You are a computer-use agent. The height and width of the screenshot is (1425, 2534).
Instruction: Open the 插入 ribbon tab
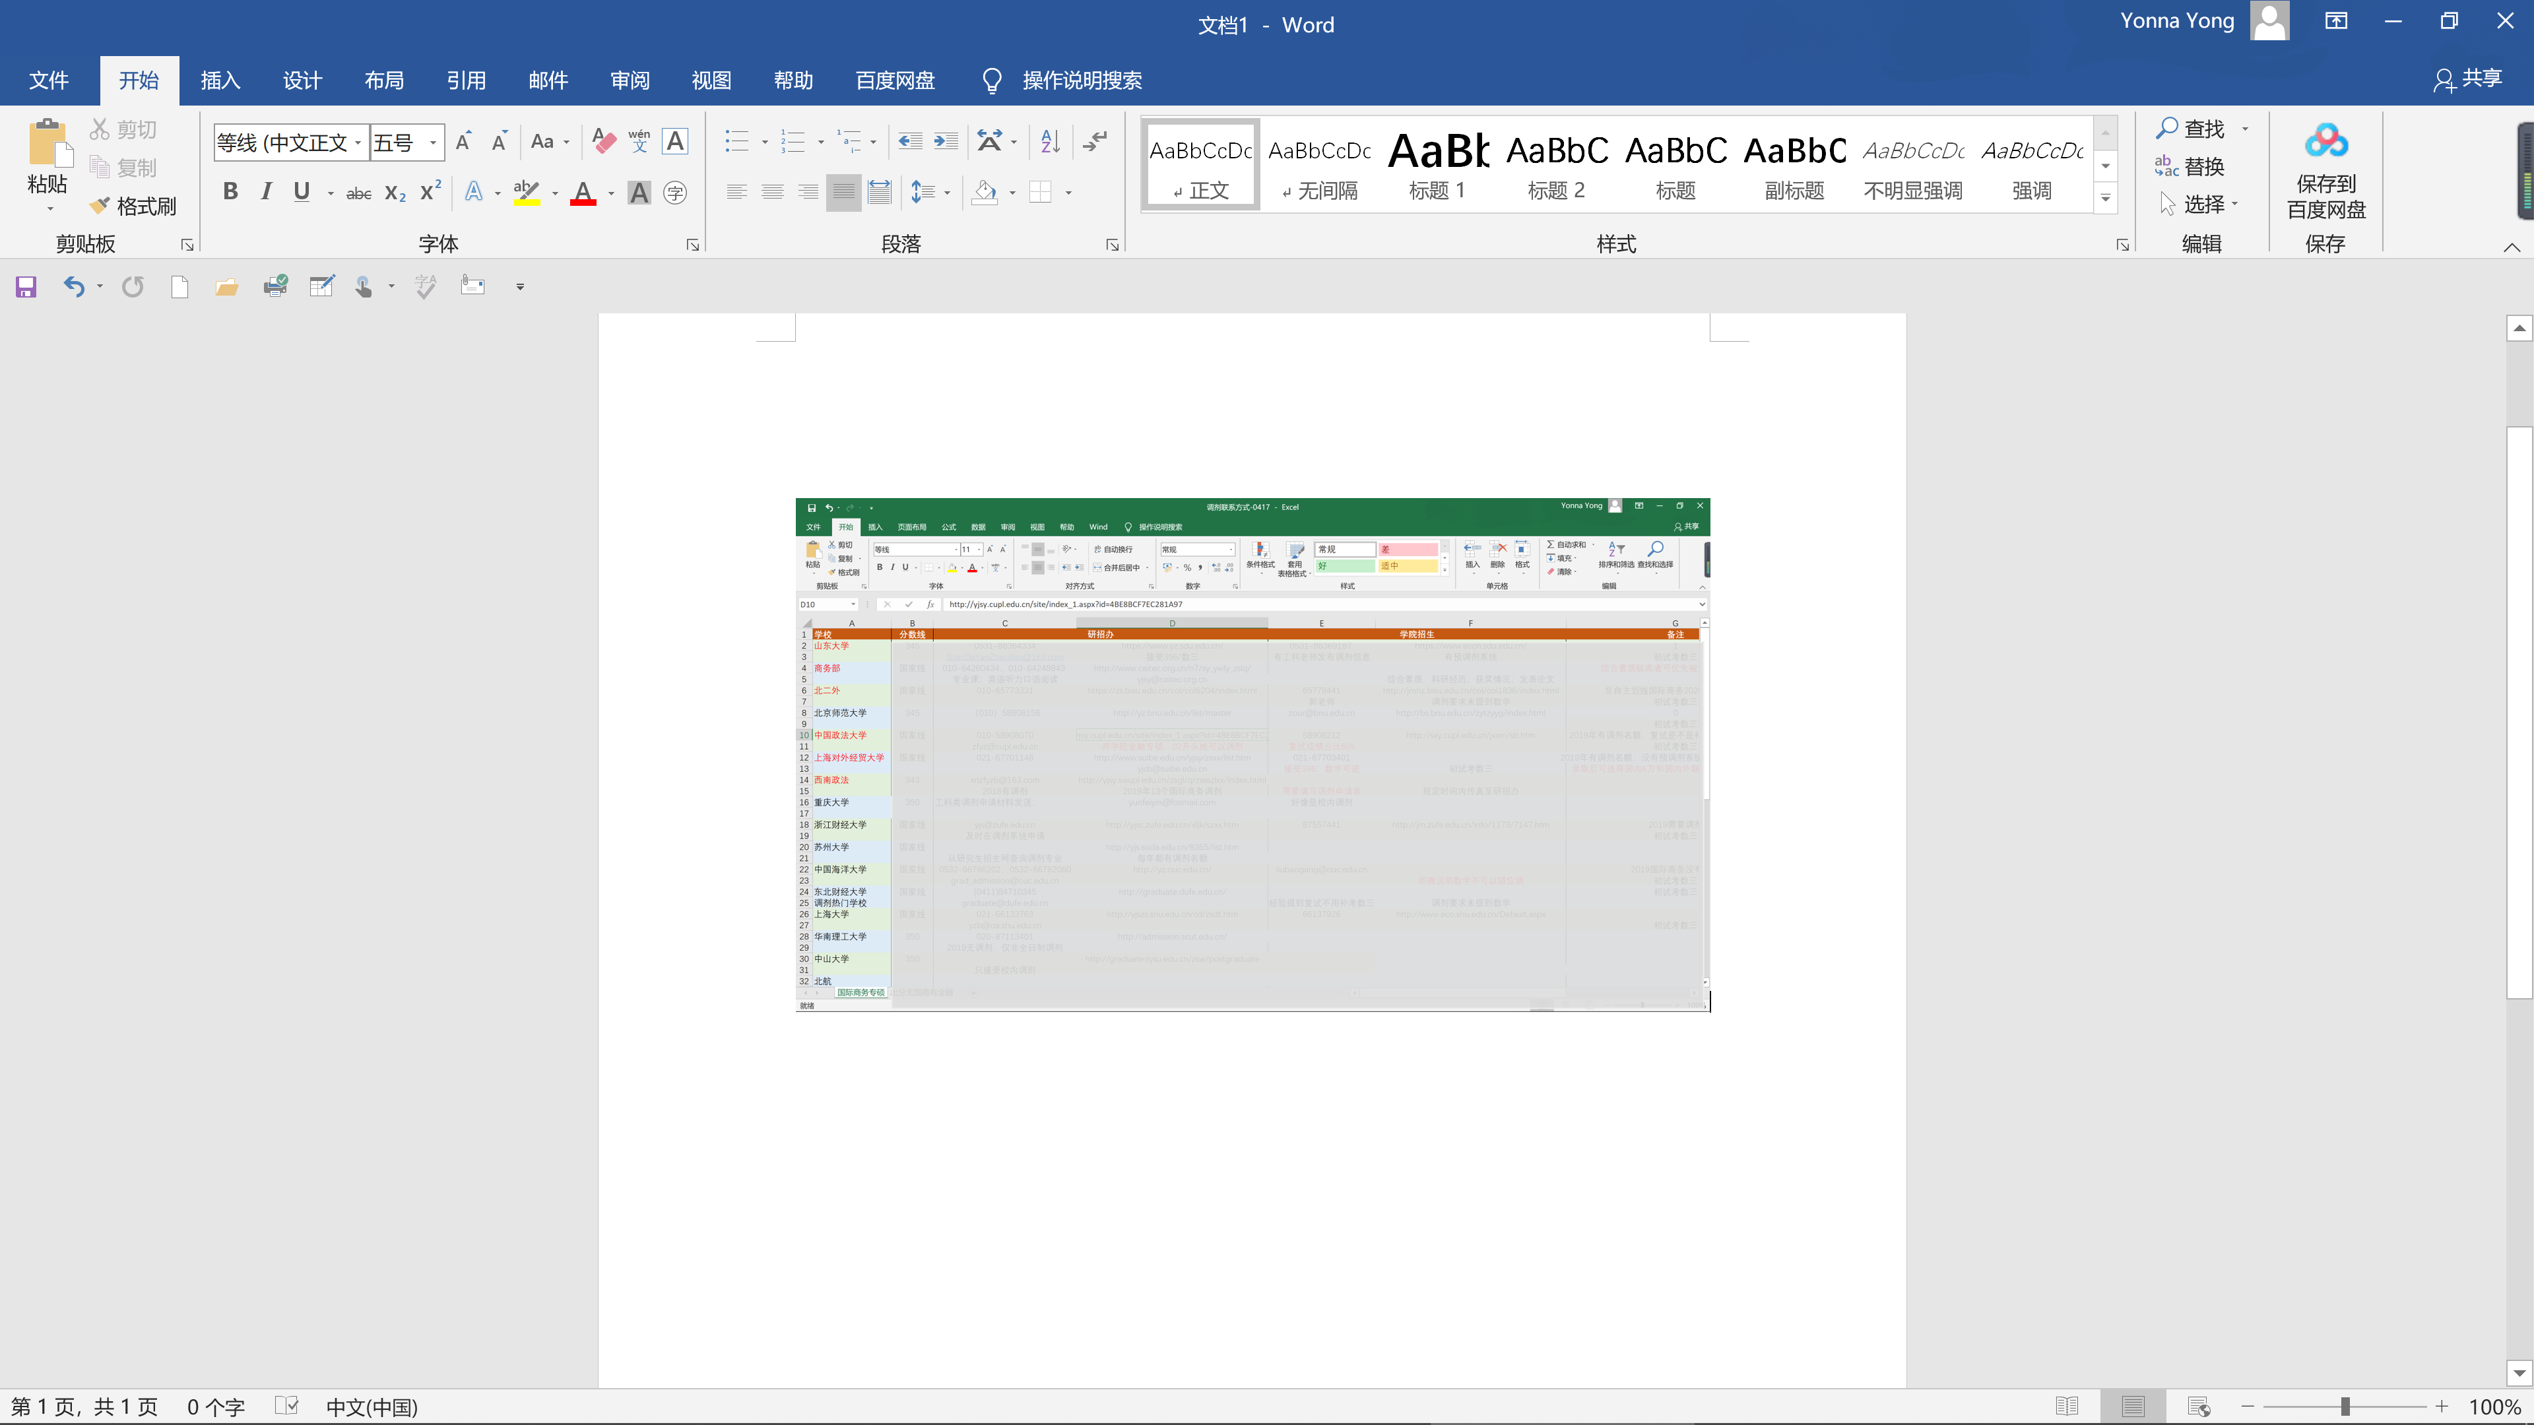click(x=220, y=80)
